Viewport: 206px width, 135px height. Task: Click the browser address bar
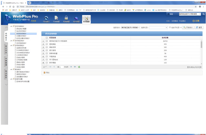pos(105,6)
